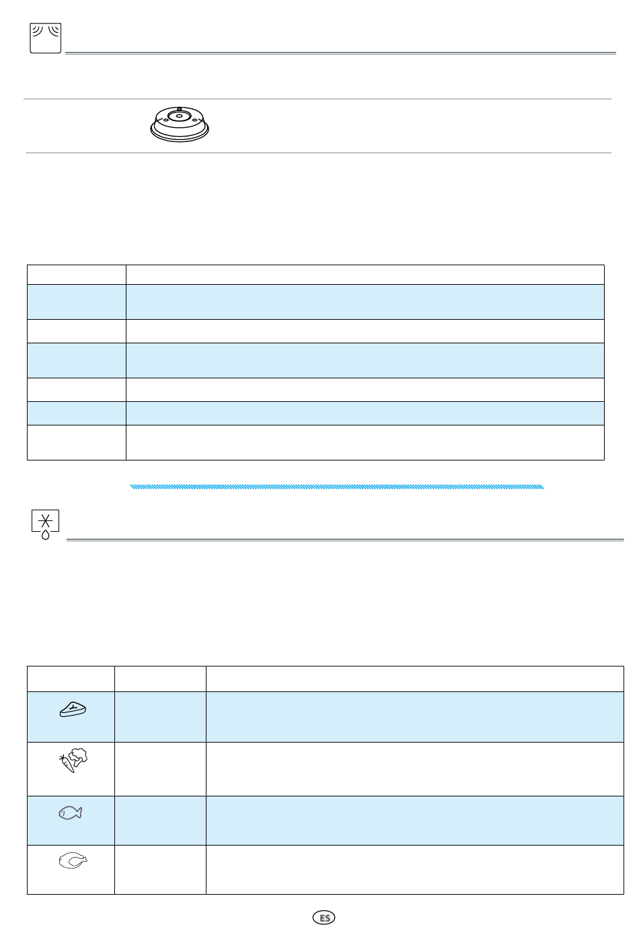Viewport: 639px width, 925px height.
Task: Select the carrot and broccoli vegetables icon
Action: (73, 760)
